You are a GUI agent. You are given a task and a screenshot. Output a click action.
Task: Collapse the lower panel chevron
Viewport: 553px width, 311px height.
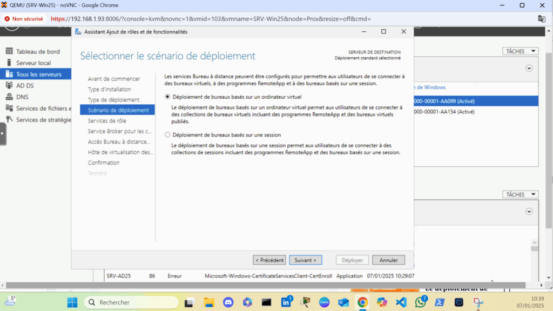(529, 212)
